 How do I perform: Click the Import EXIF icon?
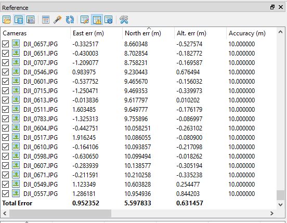(x=31, y=20)
